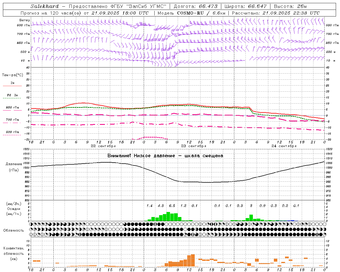Click the Широта: 66.647 latitude value
This screenshot has width=340, height=272.
click(246, 6)
